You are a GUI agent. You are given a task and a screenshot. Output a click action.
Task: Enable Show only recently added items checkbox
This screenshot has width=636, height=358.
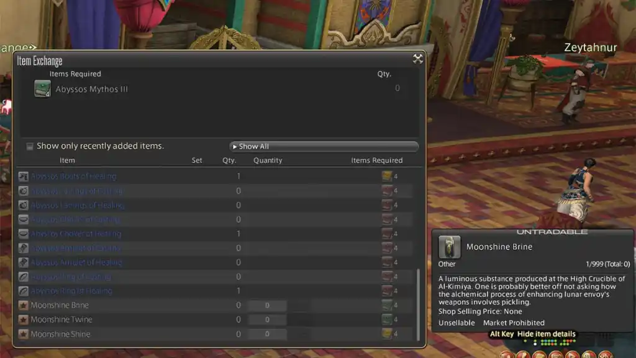pyautogui.click(x=30, y=146)
